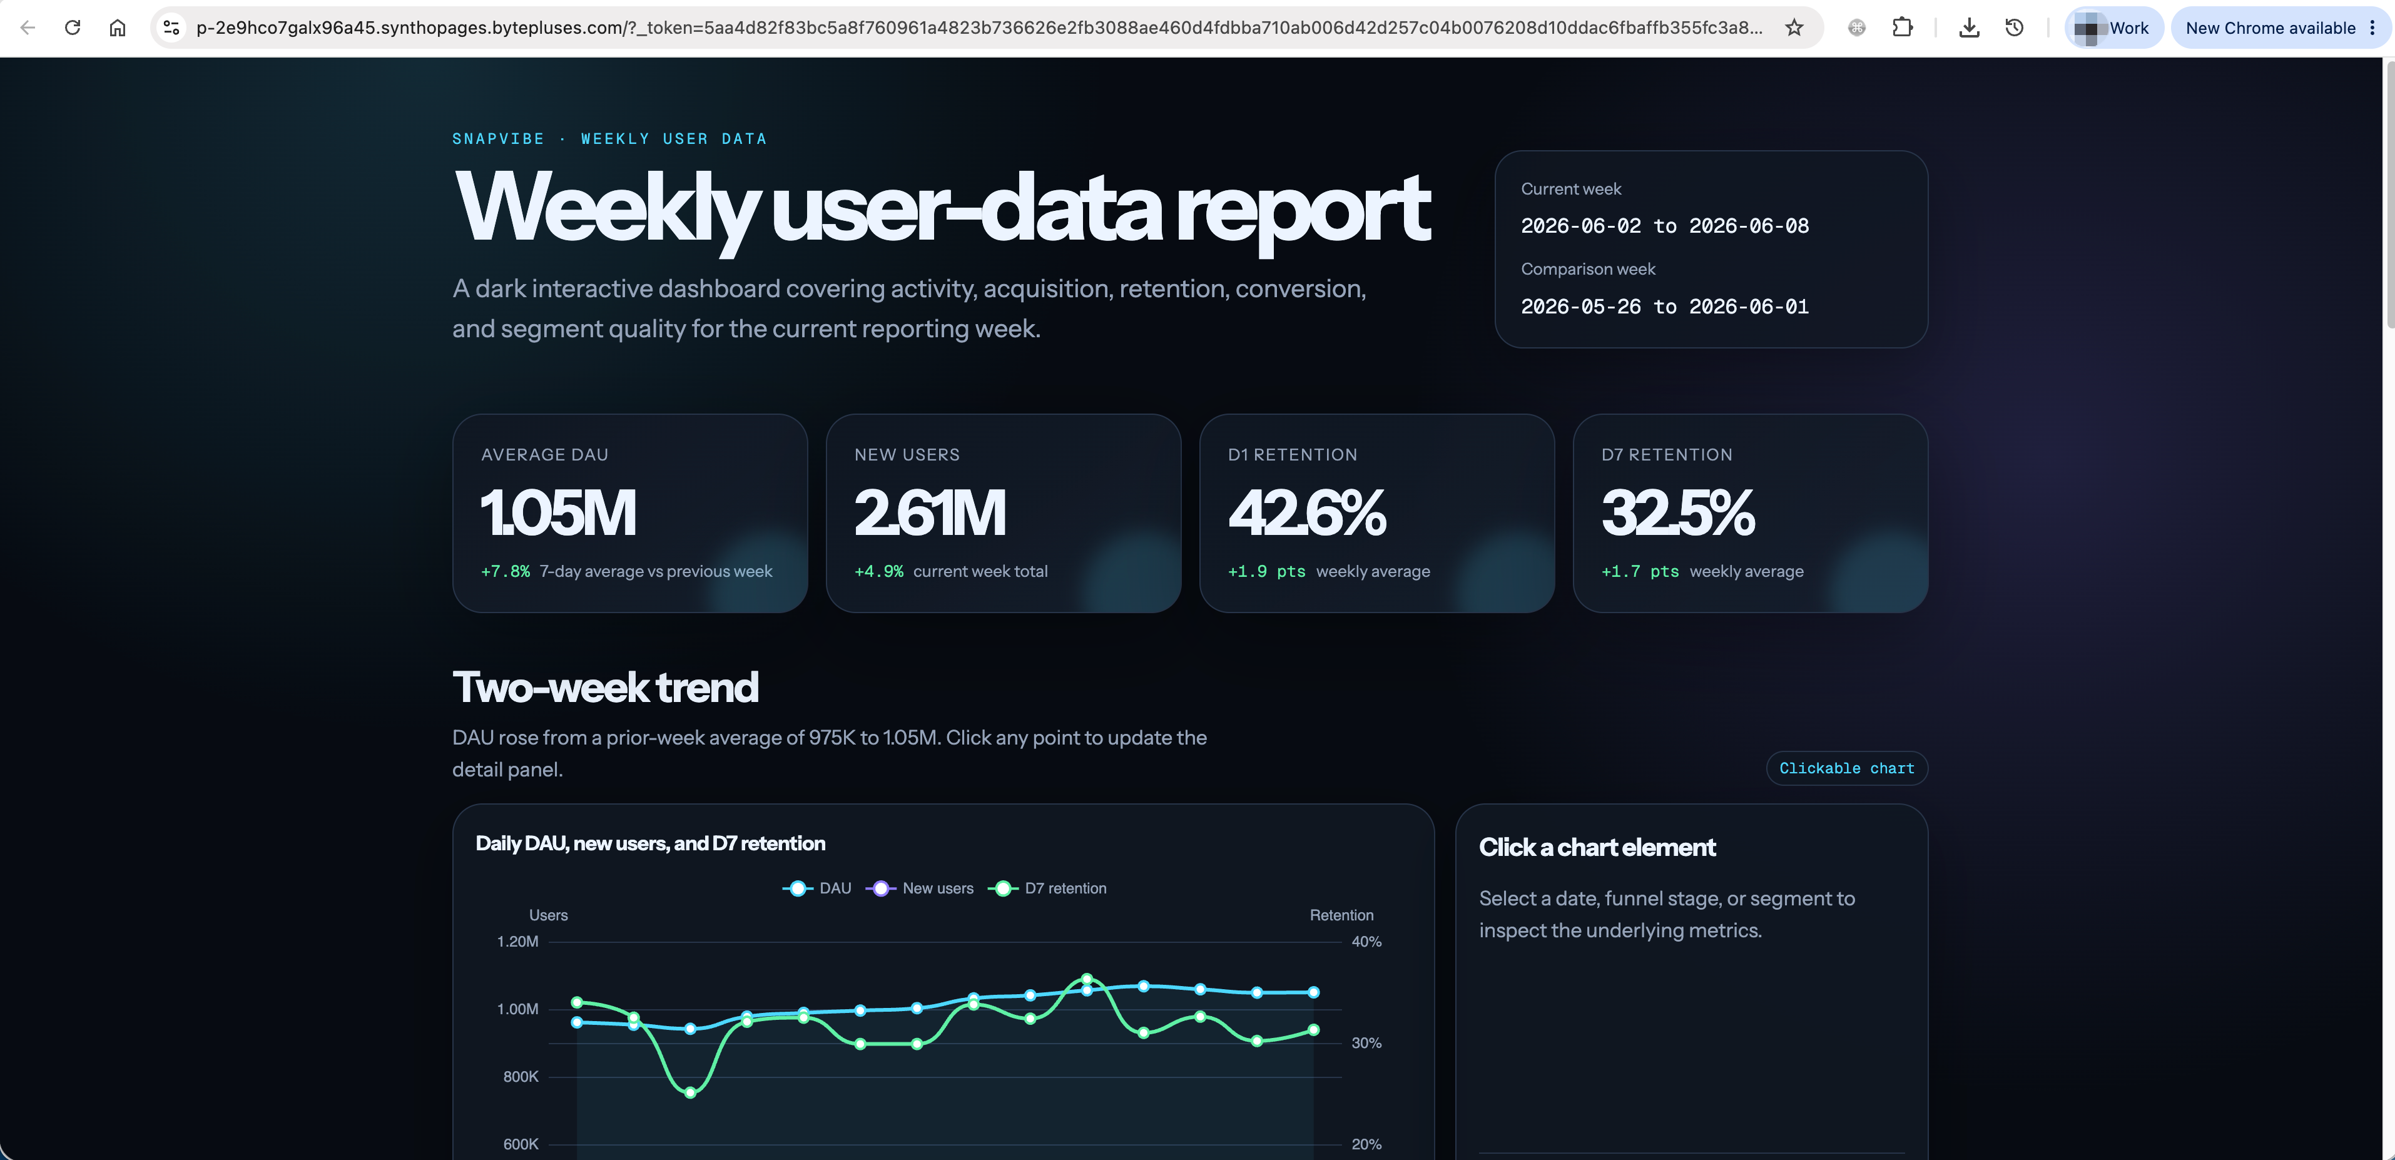Click the Clickable chart badge

pos(1846,769)
